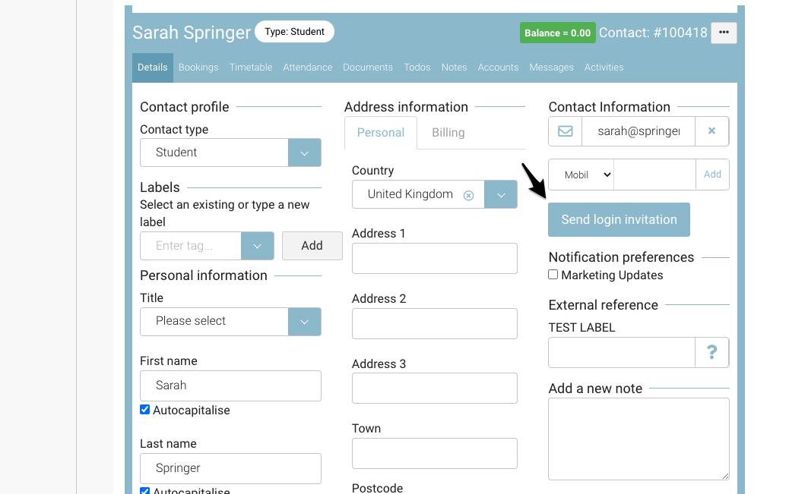Switch to the Bookings tab

(x=198, y=68)
